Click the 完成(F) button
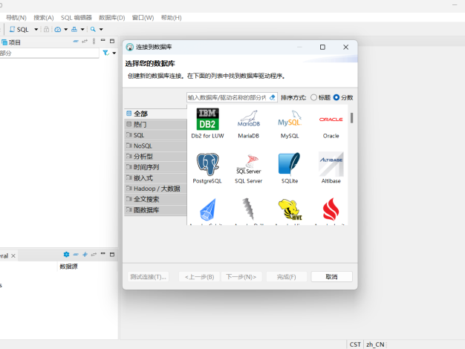Image resolution: width=465 pixels, height=349 pixels. tap(286, 277)
